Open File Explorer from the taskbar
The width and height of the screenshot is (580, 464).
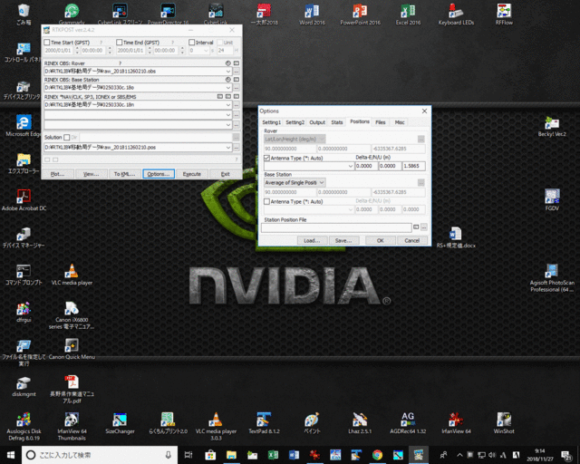tap(232, 455)
